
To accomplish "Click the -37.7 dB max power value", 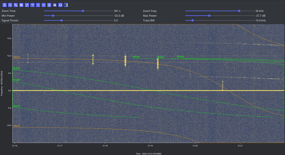I will [x=260, y=16].
